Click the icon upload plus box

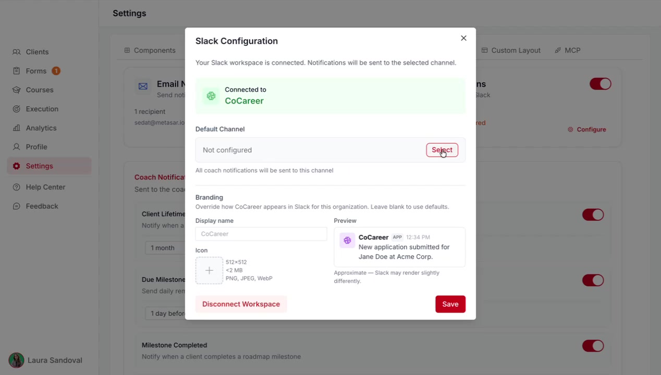pyautogui.click(x=209, y=270)
